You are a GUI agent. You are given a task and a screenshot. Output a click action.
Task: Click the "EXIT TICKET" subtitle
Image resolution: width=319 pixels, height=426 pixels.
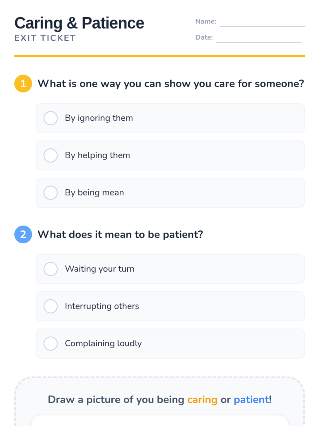pyautogui.click(x=45, y=38)
